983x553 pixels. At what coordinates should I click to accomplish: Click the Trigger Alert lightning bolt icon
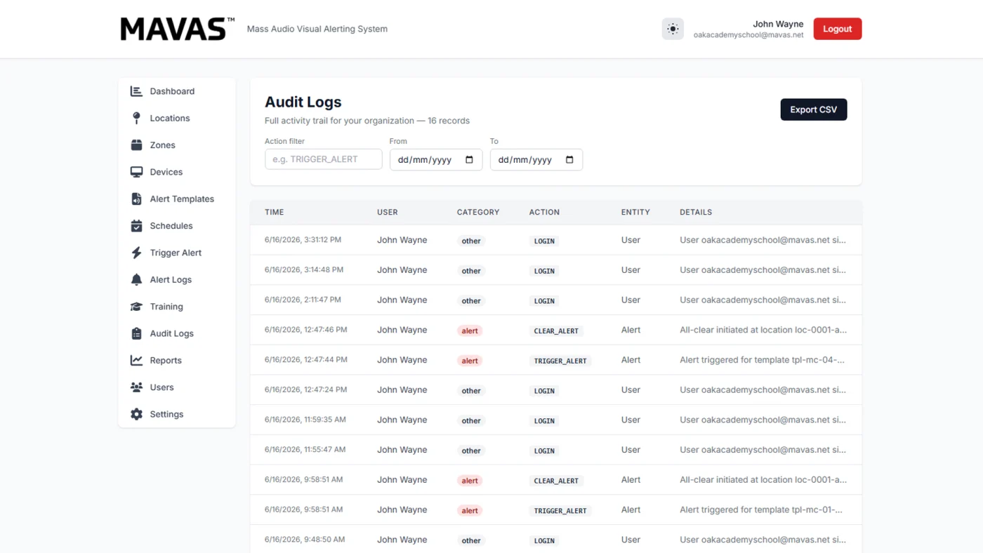pos(136,253)
